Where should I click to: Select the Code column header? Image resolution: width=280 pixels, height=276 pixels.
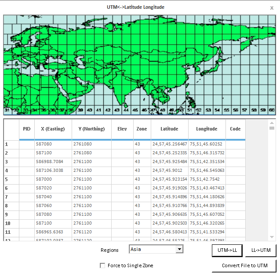[235, 129]
